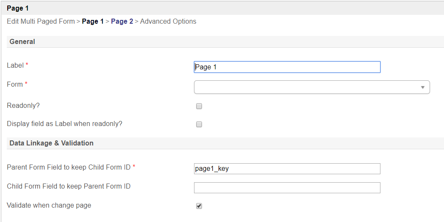Select Page 1 in the breadcrumb
This screenshot has height=222, width=444.
pos(92,21)
